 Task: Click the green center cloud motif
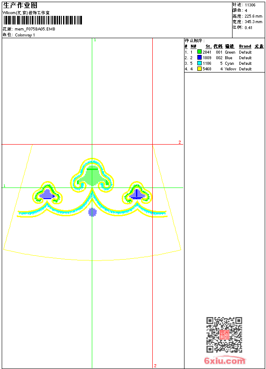click(x=92, y=175)
